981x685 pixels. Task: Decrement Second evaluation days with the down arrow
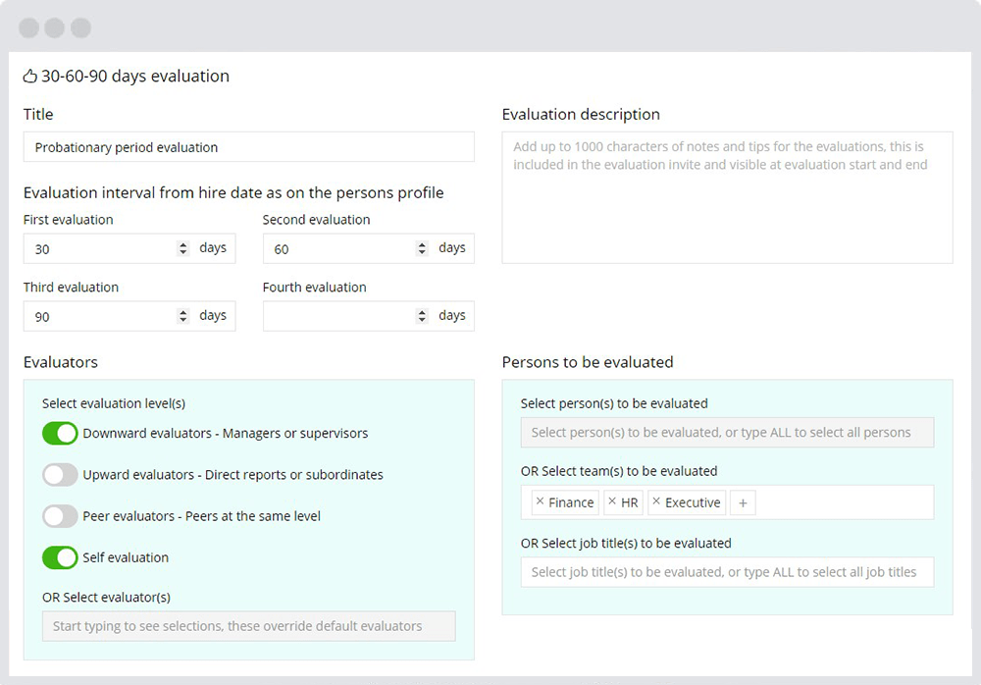pos(422,251)
